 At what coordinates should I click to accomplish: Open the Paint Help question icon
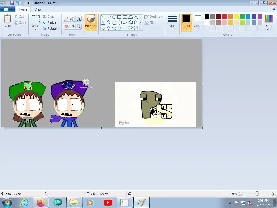274,9
